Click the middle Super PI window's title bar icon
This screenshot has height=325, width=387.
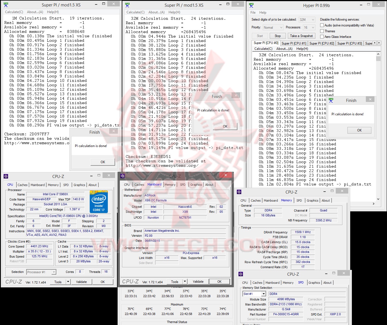pos(127,5)
